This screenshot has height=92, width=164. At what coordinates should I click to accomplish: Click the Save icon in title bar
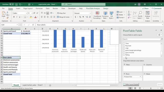pos(16,4)
